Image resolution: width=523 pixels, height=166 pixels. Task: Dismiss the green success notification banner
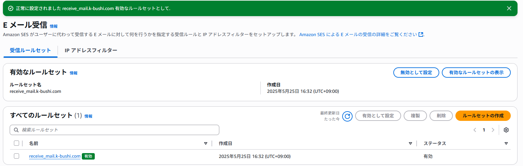509,8
